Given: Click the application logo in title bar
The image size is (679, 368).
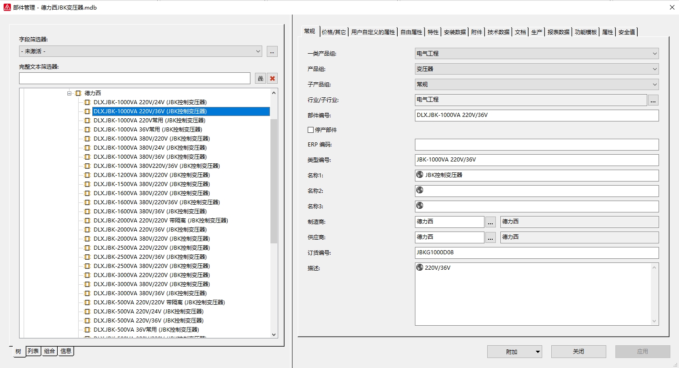Looking at the screenshot, I should pyautogui.click(x=7, y=7).
